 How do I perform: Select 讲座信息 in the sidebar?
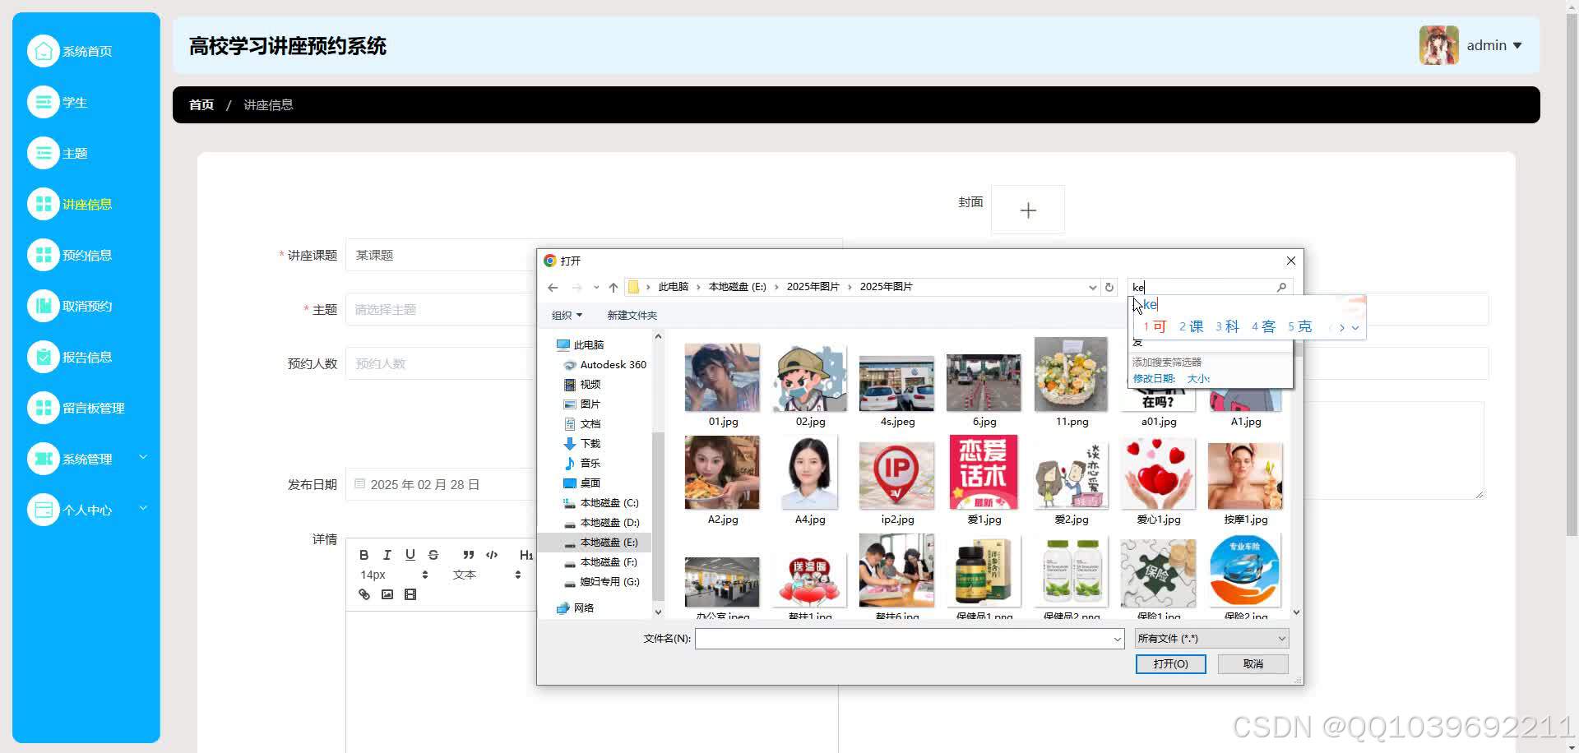[70, 204]
